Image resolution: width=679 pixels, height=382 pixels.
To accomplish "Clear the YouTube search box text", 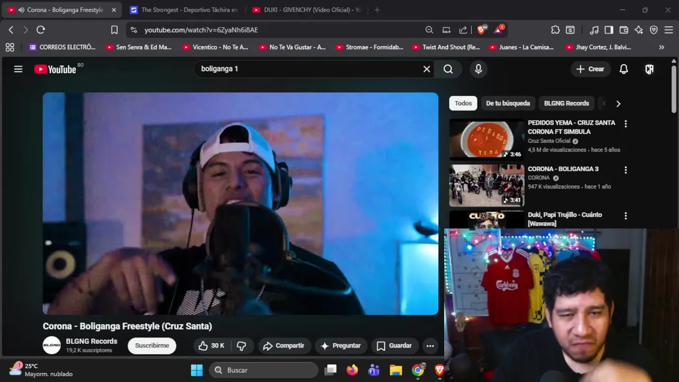I will (x=426, y=69).
